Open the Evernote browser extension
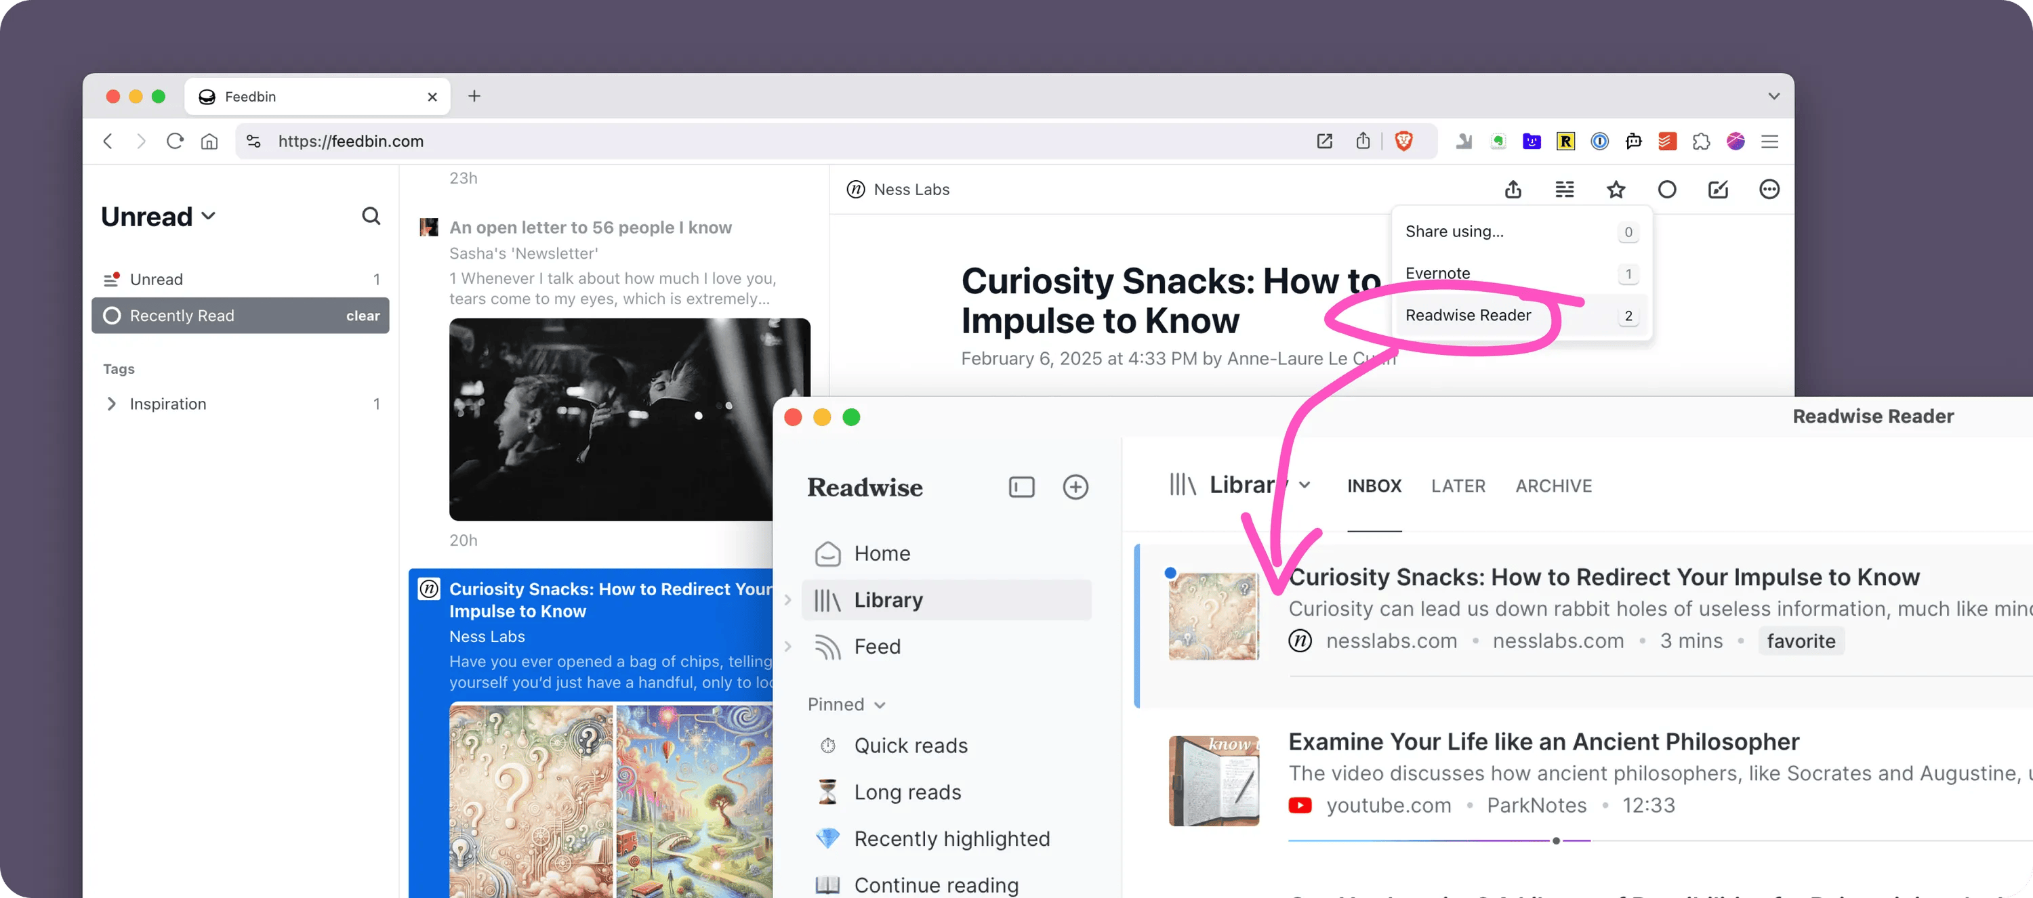The height and width of the screenshot is (898, 2033). [x=1498, y=141]
